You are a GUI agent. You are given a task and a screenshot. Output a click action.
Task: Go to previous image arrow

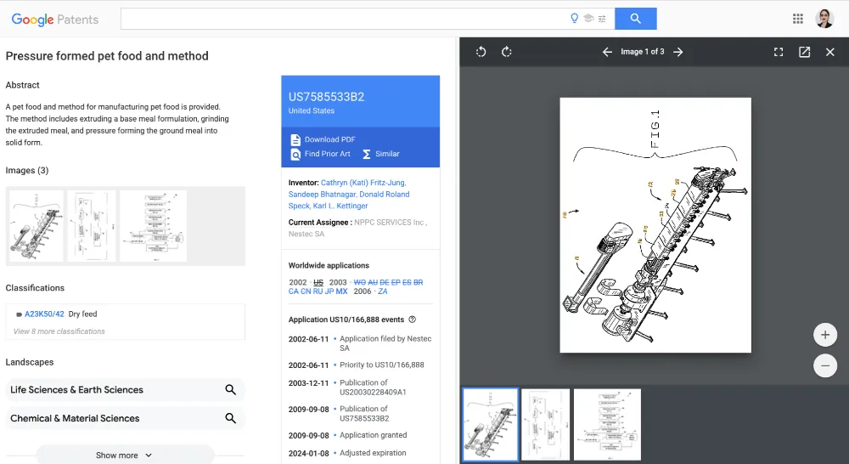tap(607, 52)
